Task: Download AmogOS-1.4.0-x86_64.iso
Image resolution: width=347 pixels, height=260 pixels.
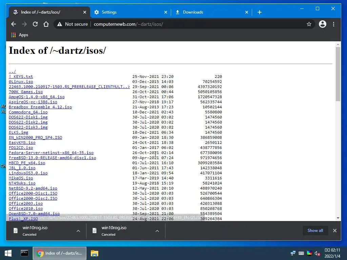Action: click(37, 97)
